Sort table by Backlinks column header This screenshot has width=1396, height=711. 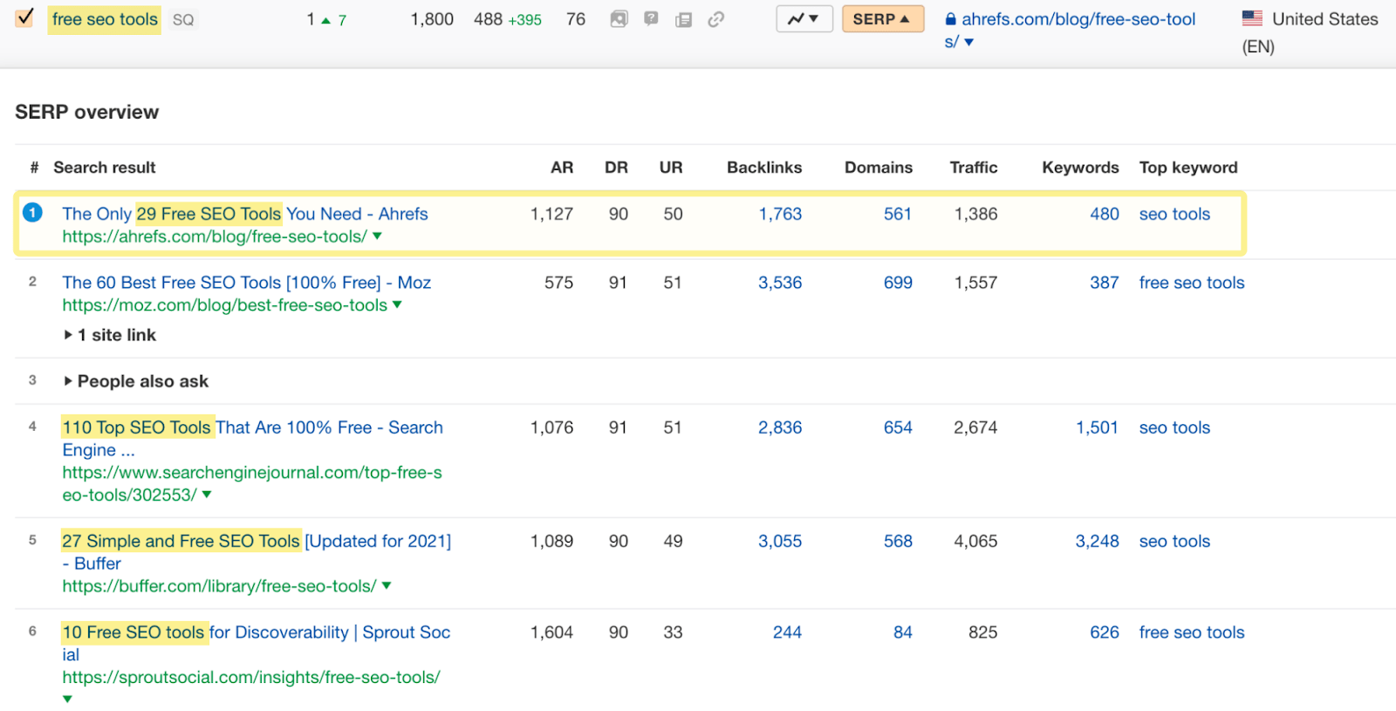(x=763, y=167)
